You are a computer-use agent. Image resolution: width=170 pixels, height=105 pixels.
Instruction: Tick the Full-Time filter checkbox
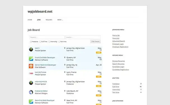tap(40, 42)
